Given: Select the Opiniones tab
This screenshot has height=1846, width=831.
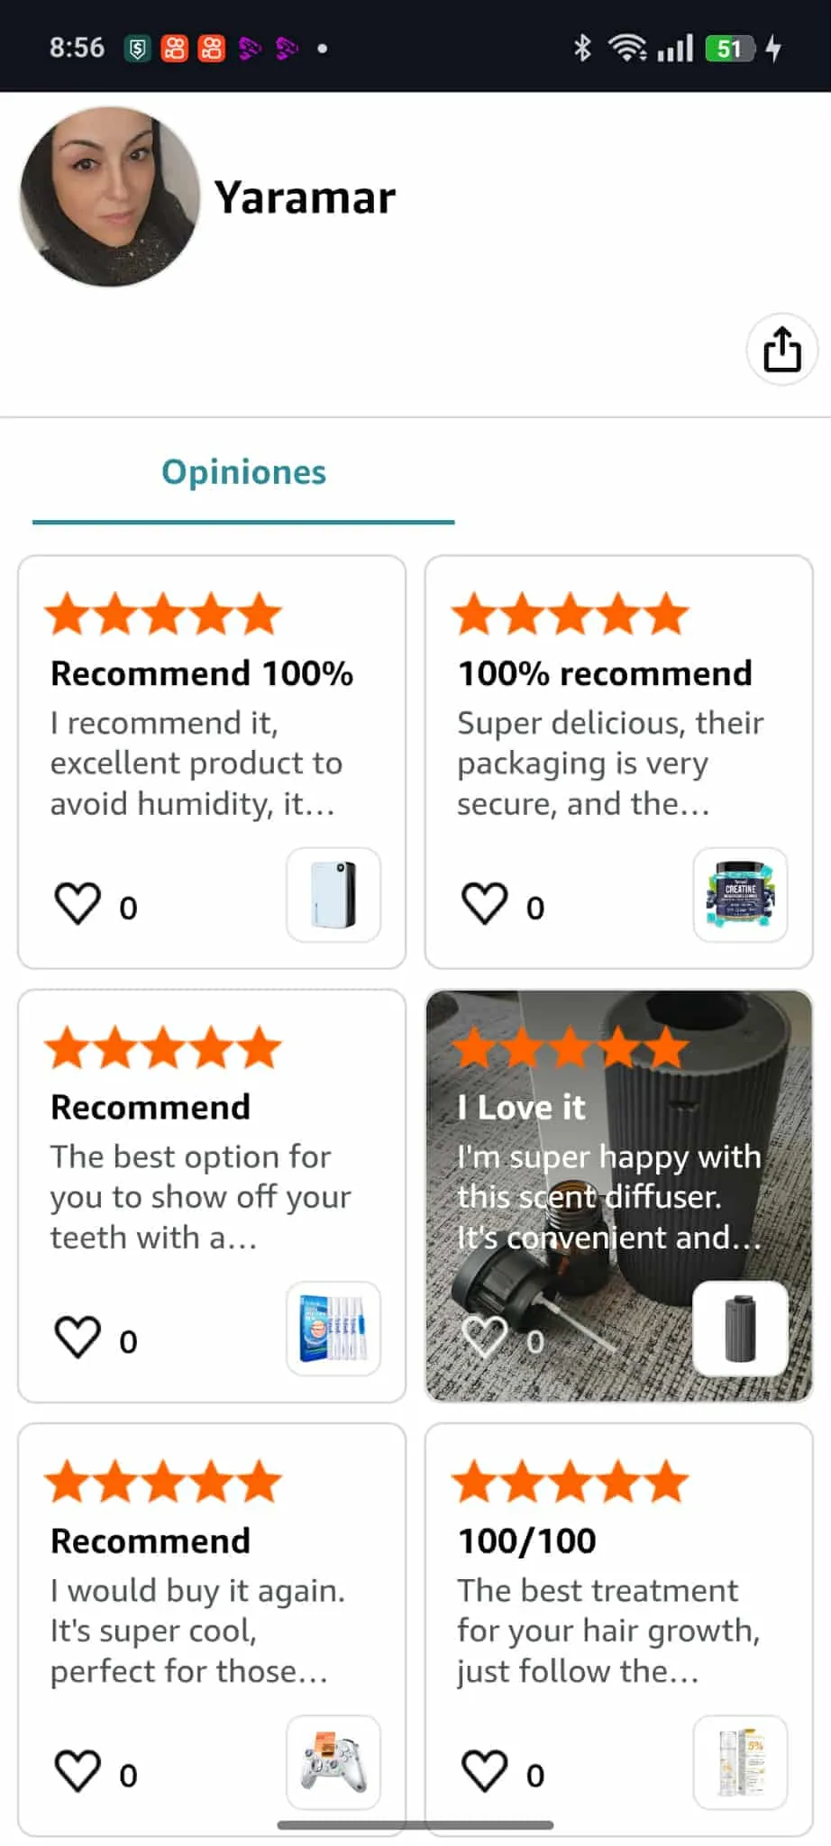Looking at the screenshot, I should (243, 473).
